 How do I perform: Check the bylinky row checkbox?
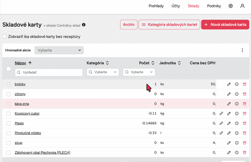(8, 84)
